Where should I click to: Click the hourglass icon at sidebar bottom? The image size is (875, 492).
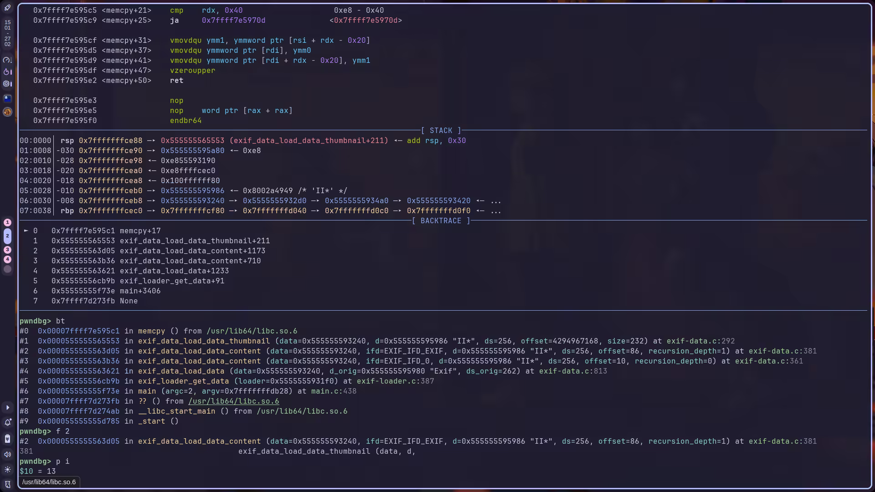point(7,484)
